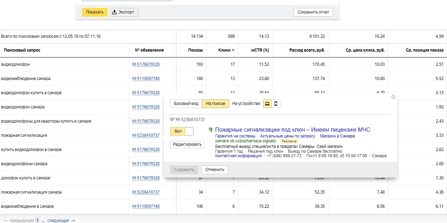Click the yellow Показать button
The height and width of the screenshot is (223, 447).
coord(95,12)
